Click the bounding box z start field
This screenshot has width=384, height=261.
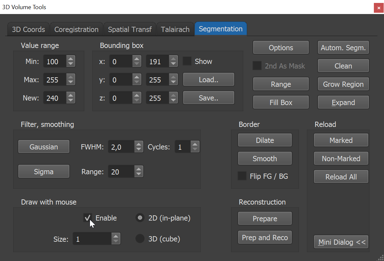click(121, 98)
